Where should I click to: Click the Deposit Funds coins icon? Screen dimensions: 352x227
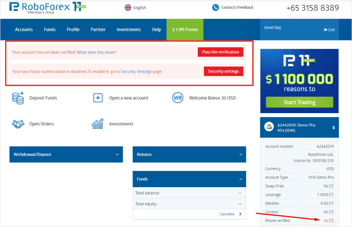[18, 98]
